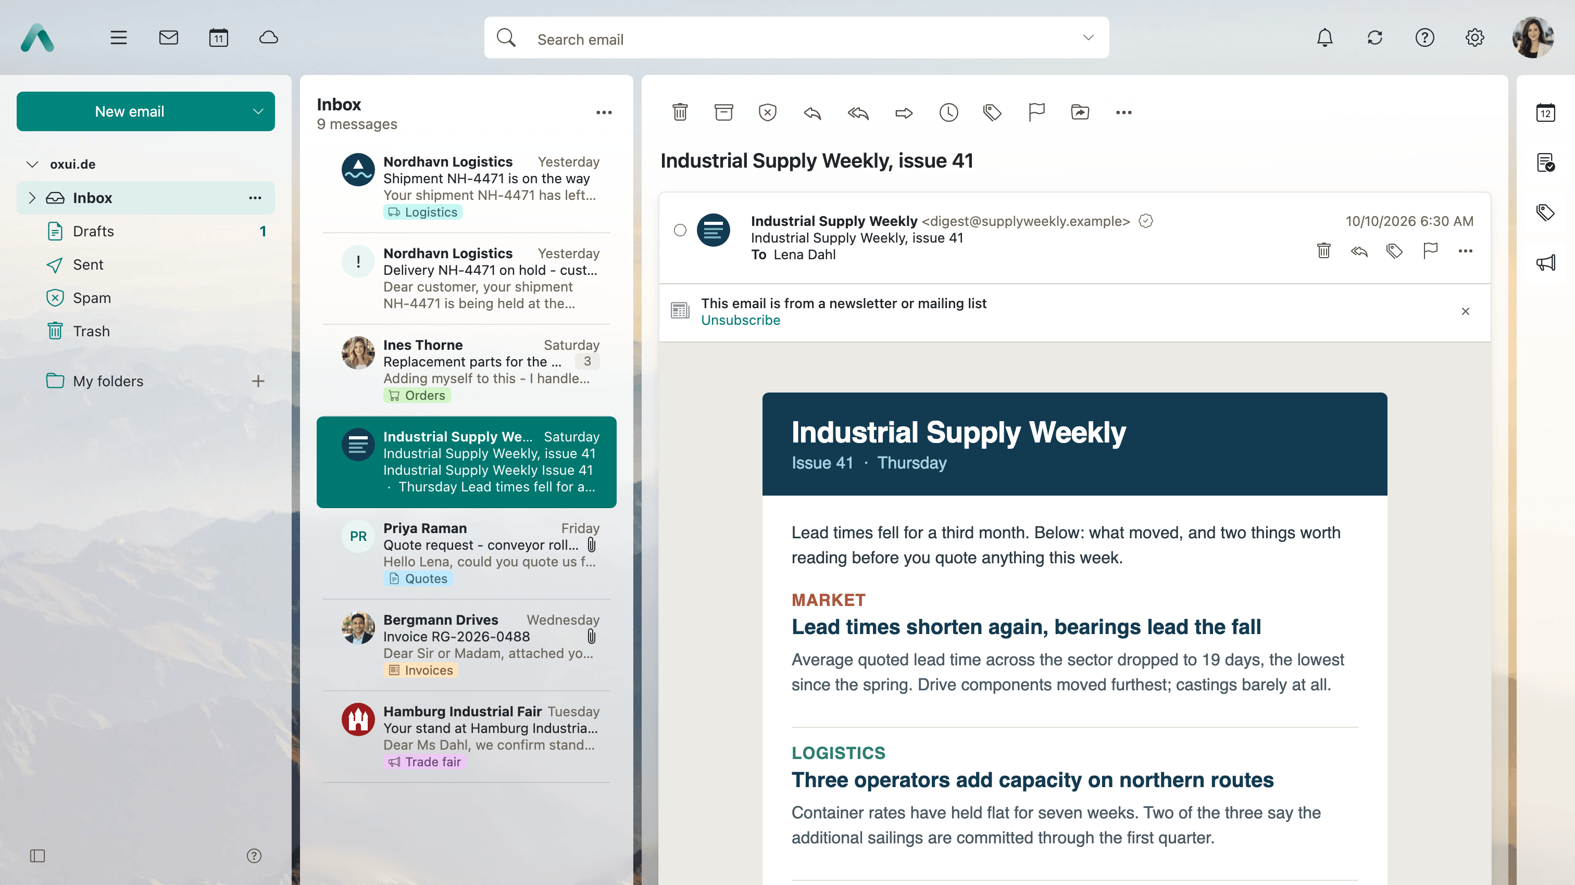Click Unsubscribe link
This screenshot has width=1575, height=885.
tap(741, 320)
